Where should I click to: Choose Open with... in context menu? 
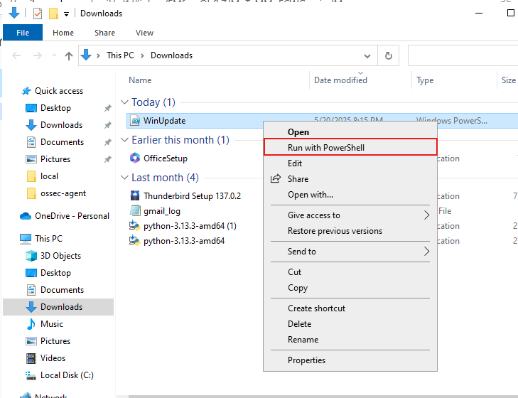click(350, 195)
